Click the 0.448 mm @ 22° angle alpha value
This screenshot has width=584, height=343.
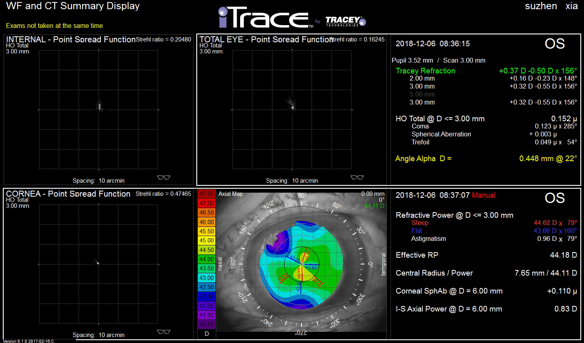pyautogui.click(x=548, y=158)
